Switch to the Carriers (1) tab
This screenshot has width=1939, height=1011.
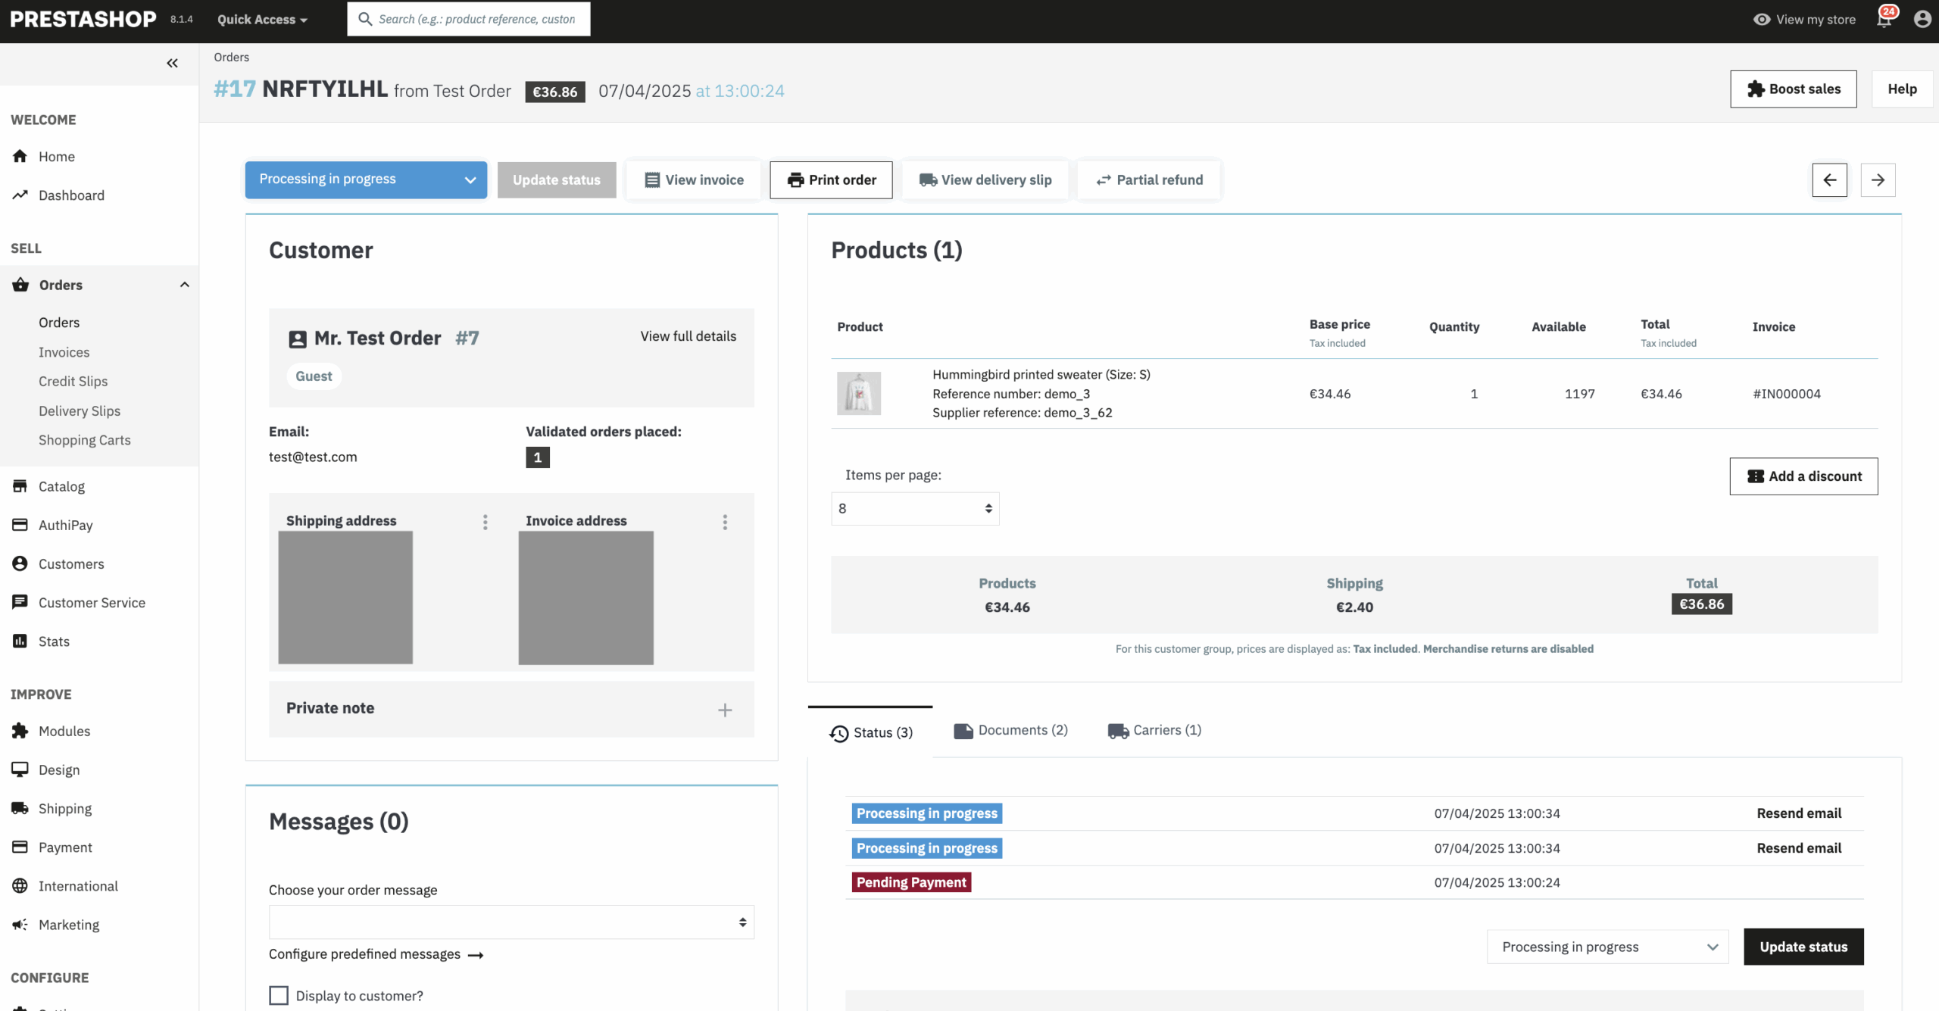(1154, 730)
